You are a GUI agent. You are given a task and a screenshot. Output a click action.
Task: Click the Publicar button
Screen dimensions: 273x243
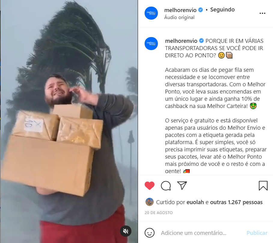coord(257,233)
